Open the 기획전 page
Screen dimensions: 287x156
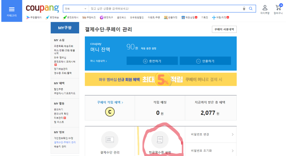pos(205,17)
